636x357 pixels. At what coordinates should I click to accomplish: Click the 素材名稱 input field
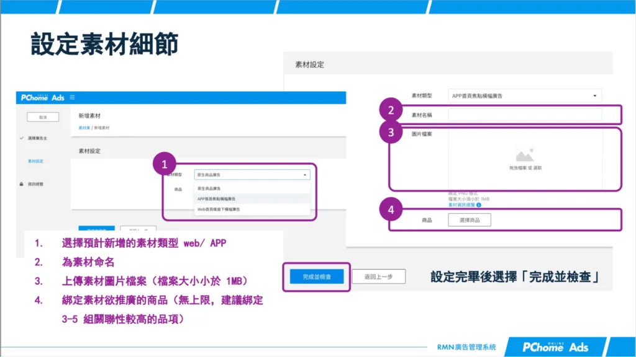(525, 115)
